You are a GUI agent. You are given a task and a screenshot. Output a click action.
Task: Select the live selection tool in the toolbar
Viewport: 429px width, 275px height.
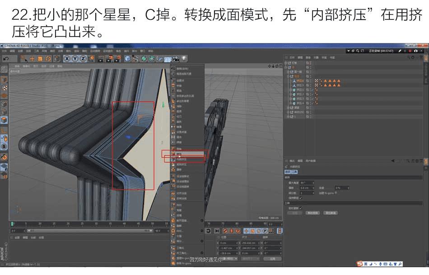pos(24,59)
